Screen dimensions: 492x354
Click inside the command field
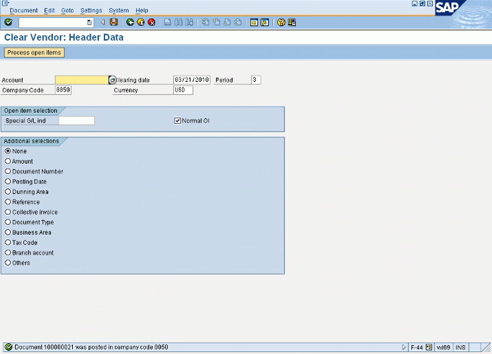click(53, 23)
